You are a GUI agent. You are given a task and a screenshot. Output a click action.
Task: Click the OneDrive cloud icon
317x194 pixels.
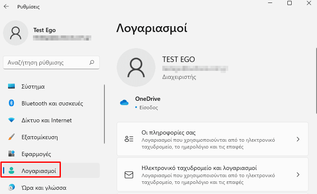click(124, 102)
